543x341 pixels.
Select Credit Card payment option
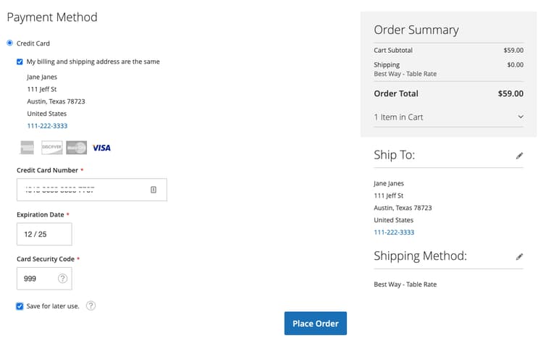(x=10, y=43)
